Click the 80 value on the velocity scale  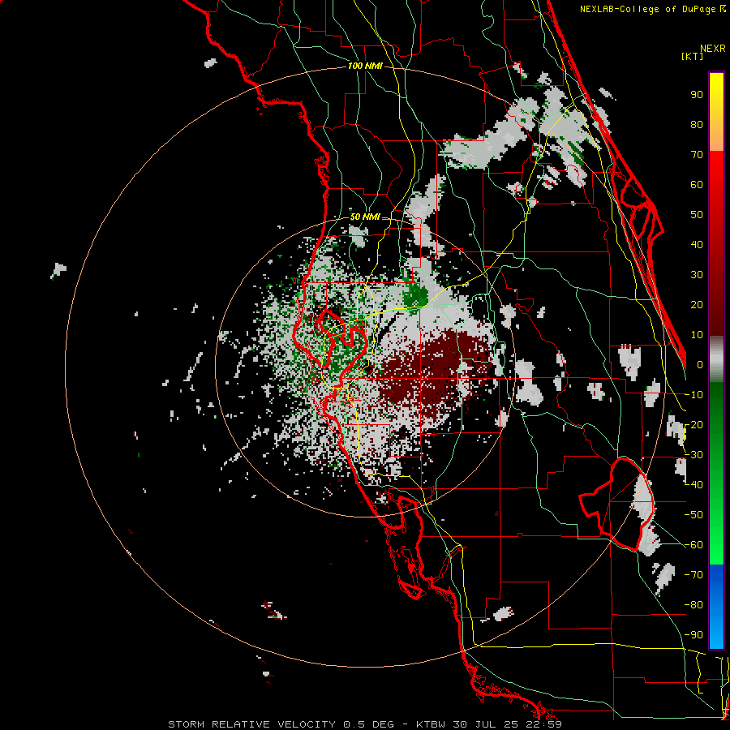(697, 125)
